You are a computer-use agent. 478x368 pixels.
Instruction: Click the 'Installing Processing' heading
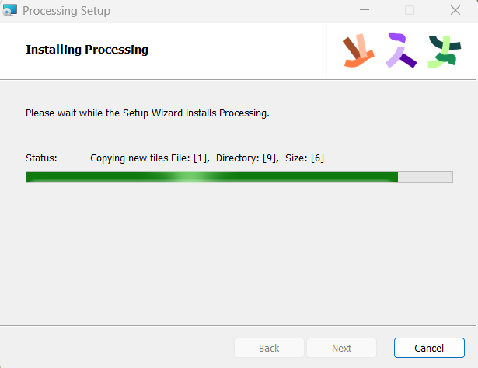point(87,50)
